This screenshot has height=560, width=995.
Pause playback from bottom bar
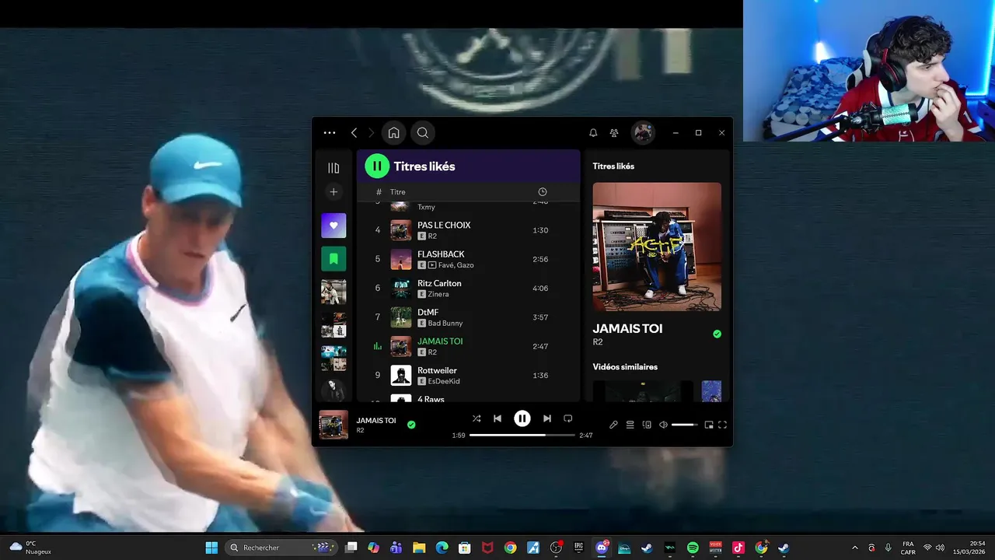click(522, 418)
